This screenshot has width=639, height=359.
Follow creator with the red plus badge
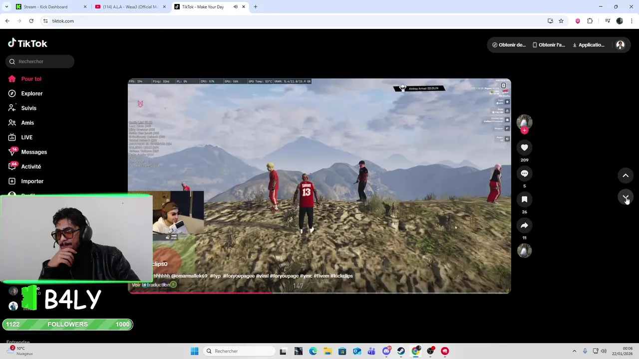(524, 131)
